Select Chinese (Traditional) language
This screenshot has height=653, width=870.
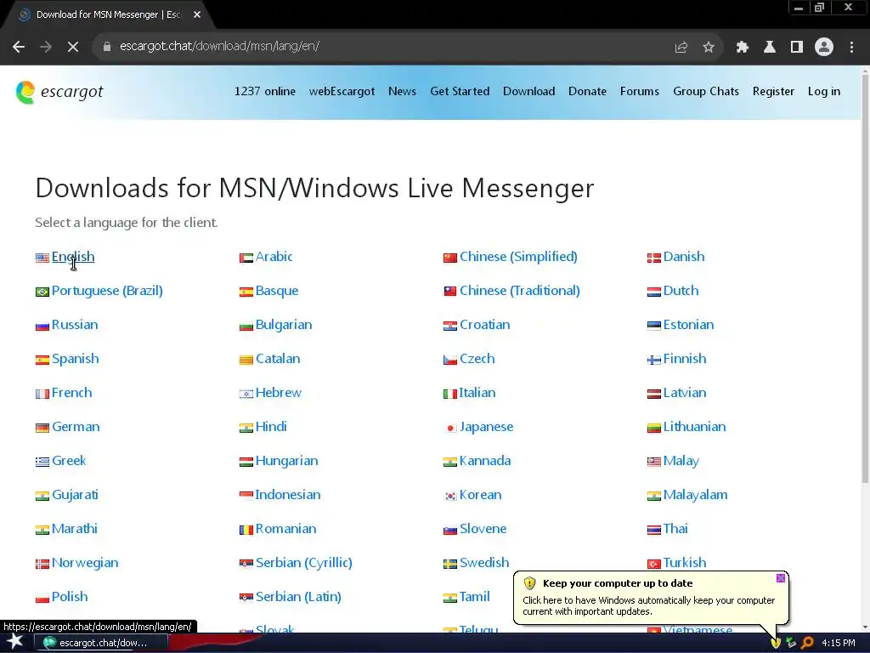[519, 291]
